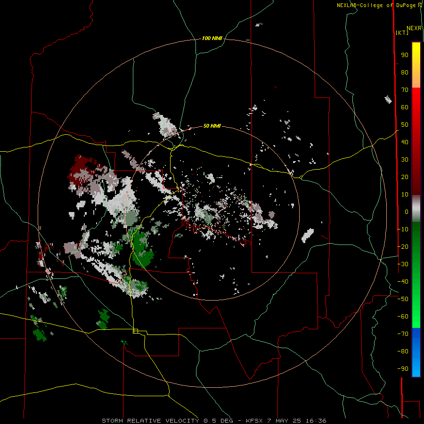Image resolution: width=424 pixels, height=424 pixels.
Task: Select the positive 90 scale value
Action: 405,55
